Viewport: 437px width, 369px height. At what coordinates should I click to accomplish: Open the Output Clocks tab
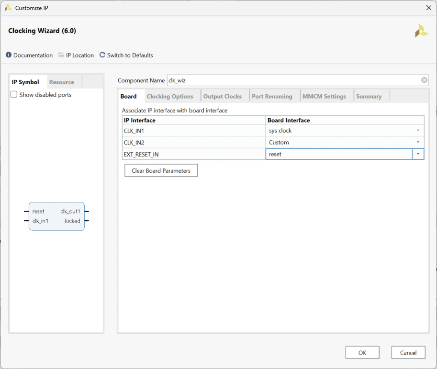223,96
